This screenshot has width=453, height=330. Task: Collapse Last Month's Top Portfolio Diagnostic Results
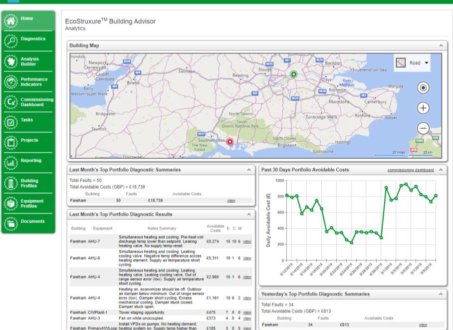(249, 214)
